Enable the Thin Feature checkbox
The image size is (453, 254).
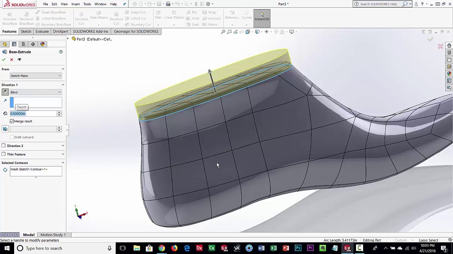(x=4, y=154)
